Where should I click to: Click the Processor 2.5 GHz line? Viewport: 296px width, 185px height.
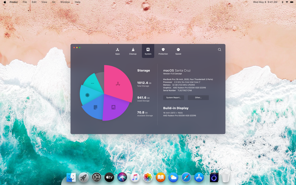click(182, 82)
